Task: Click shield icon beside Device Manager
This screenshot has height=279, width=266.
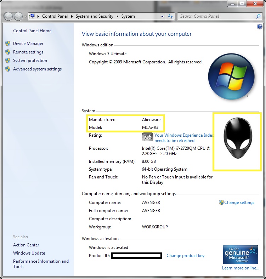Action: click(x=8, y=44)
